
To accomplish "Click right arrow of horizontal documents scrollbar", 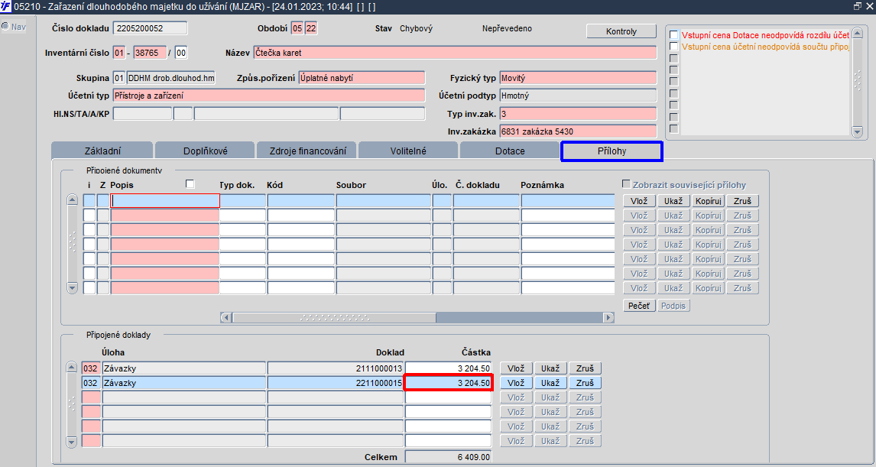I will pos(608,317).
